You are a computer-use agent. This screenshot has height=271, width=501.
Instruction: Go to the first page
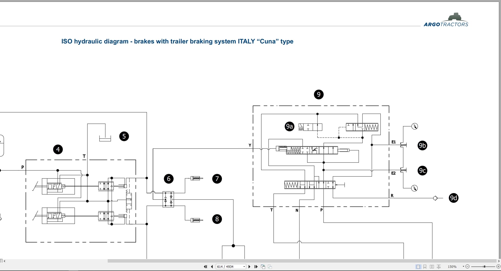point(205,267)
